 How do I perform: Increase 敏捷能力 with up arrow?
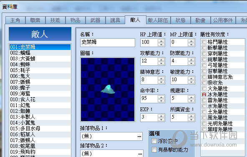pos(191,78)
